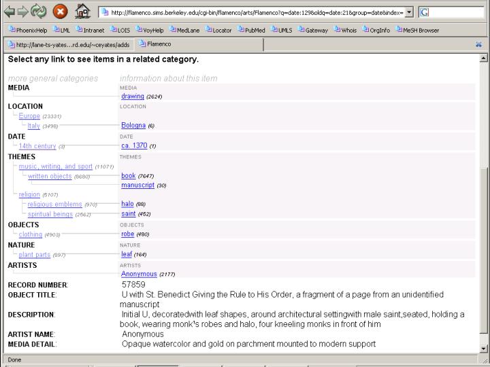Click the Anonymous artist link
Image resolution: width=490 pixels, height=367 pixels.
coord(139,274)
